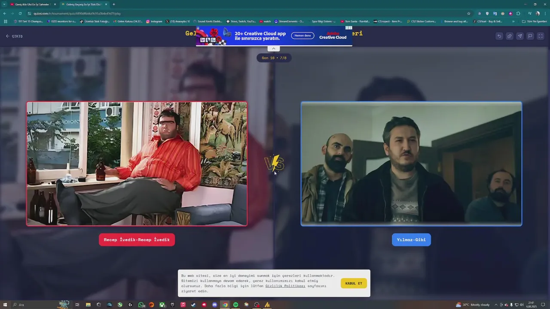Open the weather 30°C Mostly cloudy widget
The width and height of the screenshot is (550, 309).
tap(473, 305)
